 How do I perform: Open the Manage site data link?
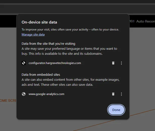[x=33, y=34]
